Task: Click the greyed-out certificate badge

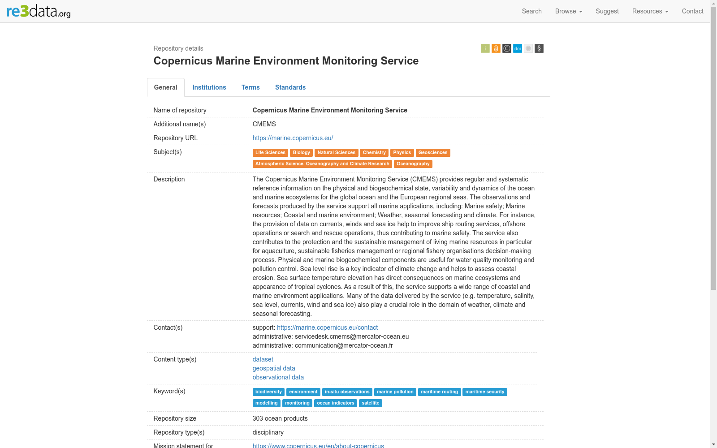Action: pyautogui.click(x=528, y=48)
